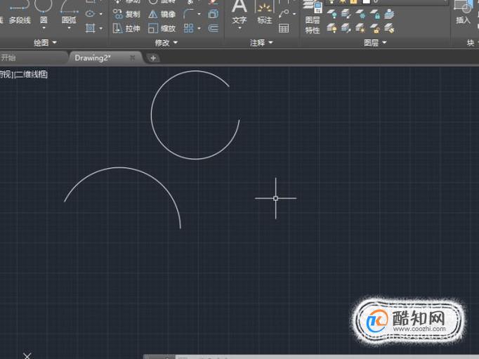Screen dimensions: 479x359
Task: Click the white layer color swatch
Action: pos(366,1)
